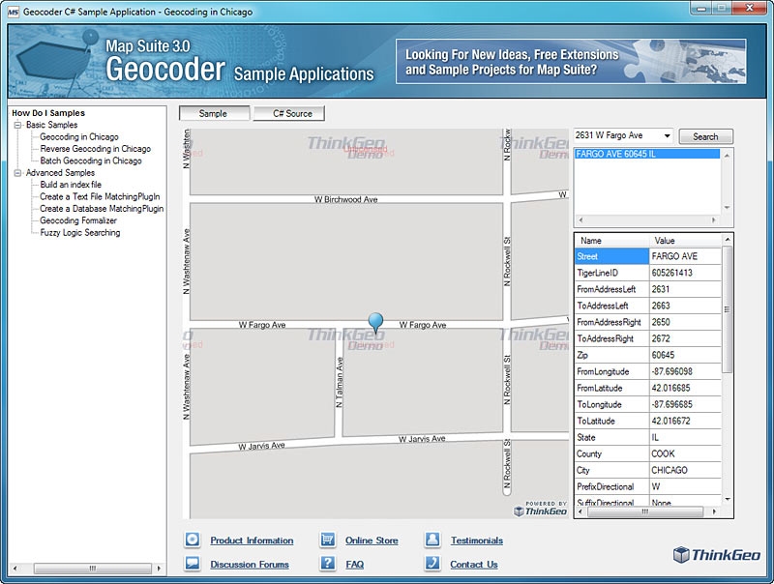Select Build an index file sample
Screen dimensions: 774x584
click(x=71, y=185)
